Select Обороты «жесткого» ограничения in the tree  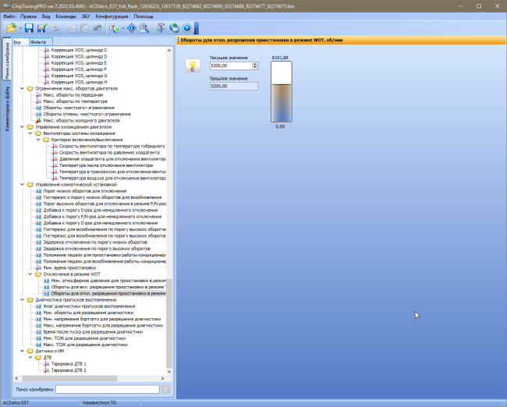(79, 108)
